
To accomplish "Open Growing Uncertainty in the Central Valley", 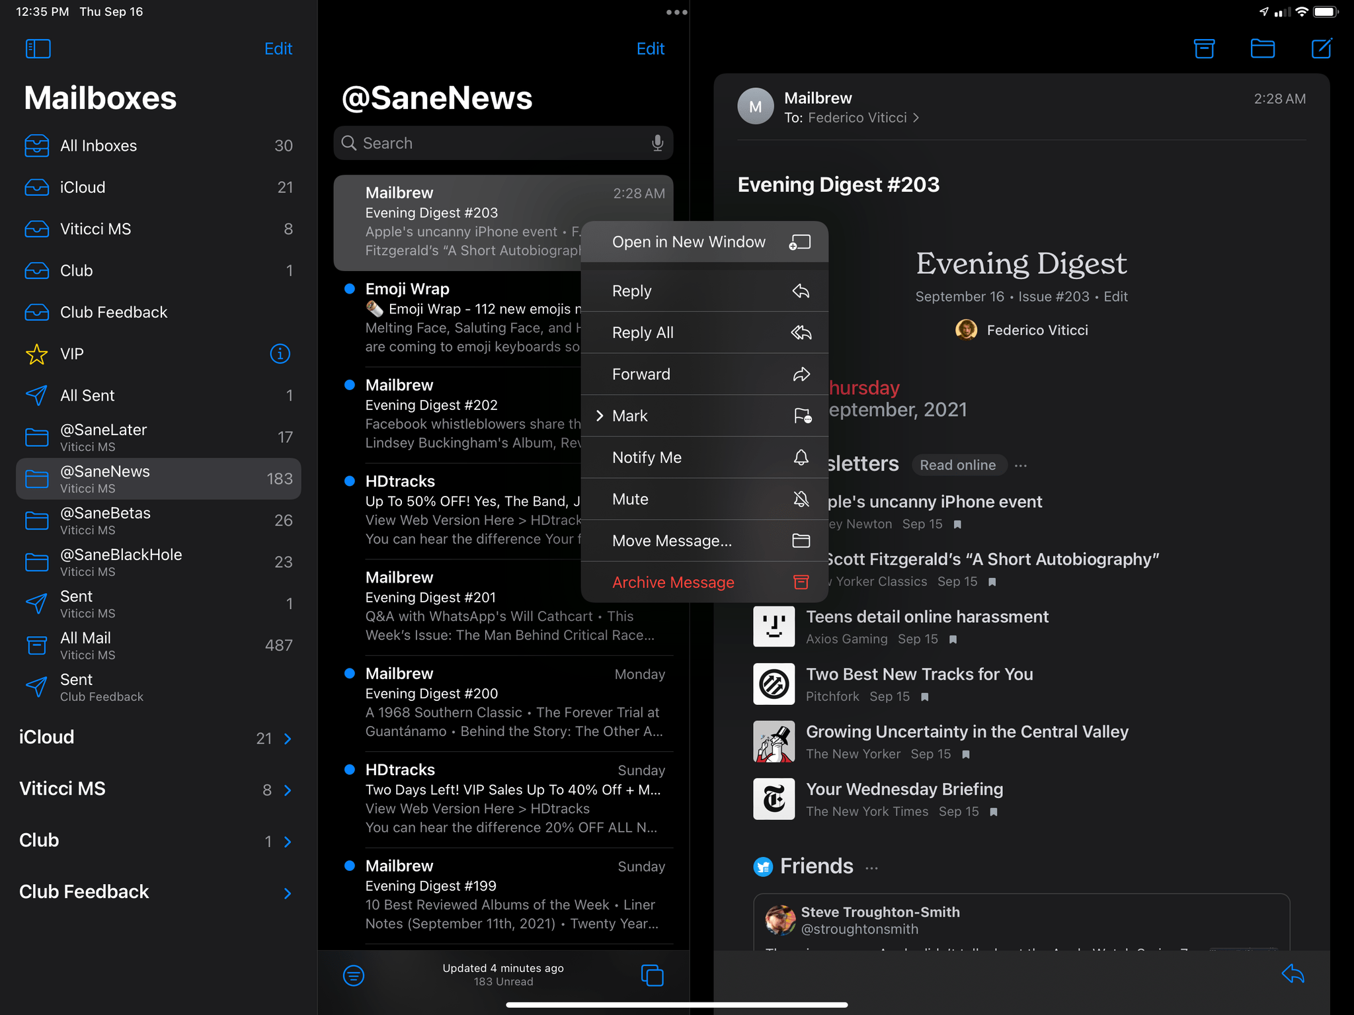I will click(967, 732).
